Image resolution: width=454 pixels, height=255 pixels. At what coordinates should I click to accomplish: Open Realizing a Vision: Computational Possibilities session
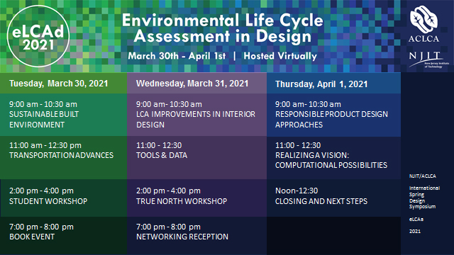[x=333, y=157]
